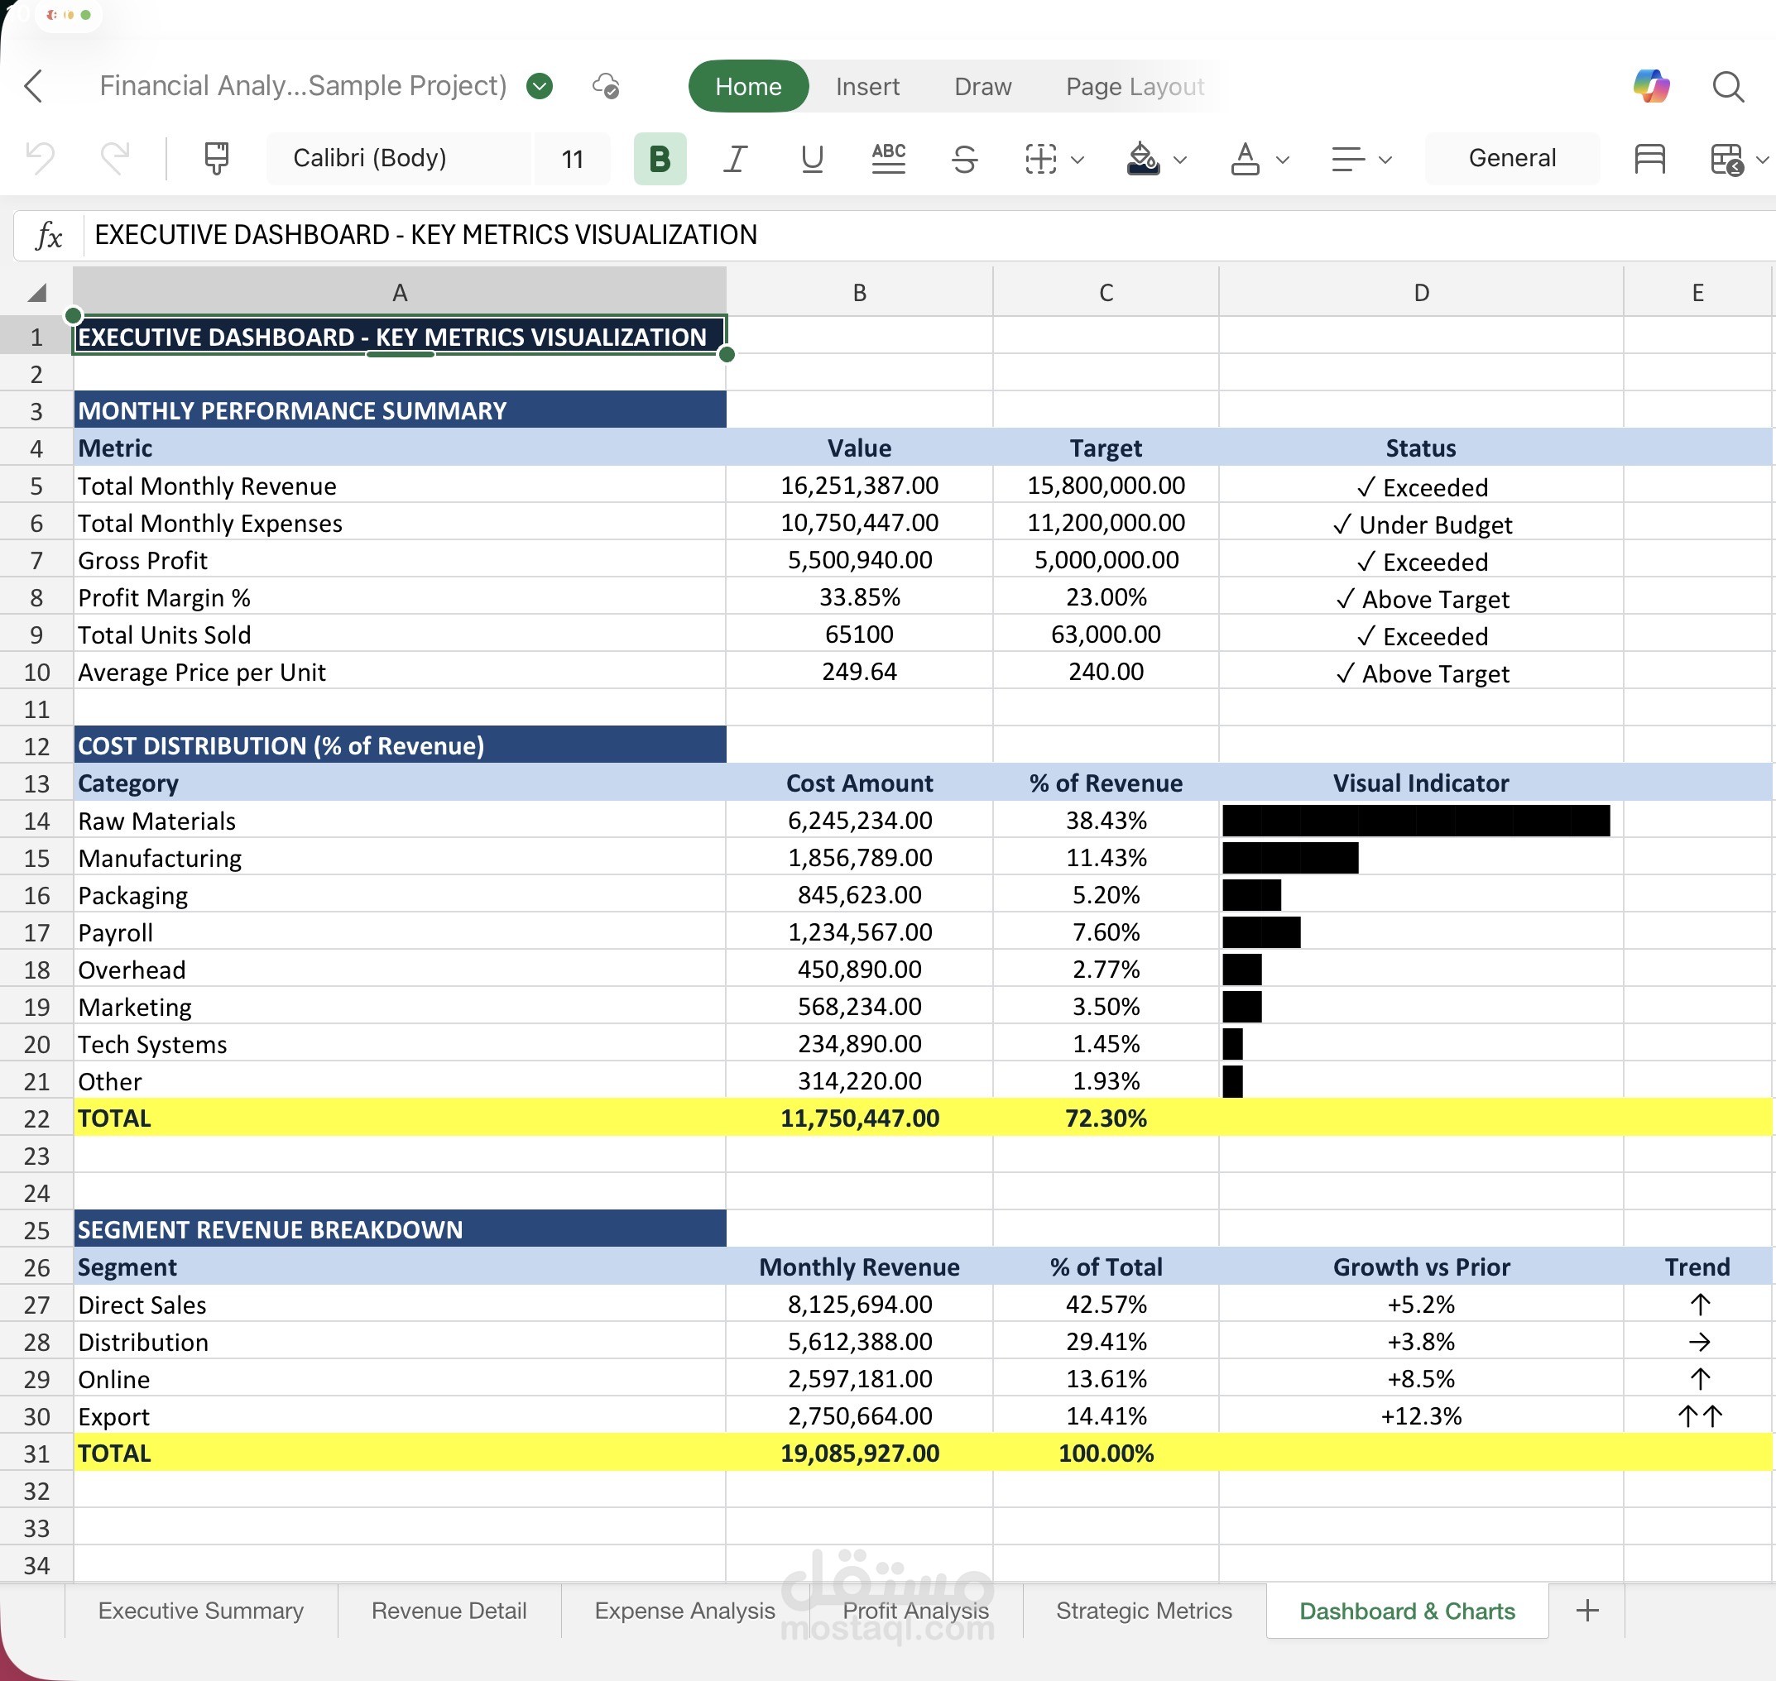Open the General number format dropdown
The width and height of the screenshot is (1776, 1681).
(1511, 159)
